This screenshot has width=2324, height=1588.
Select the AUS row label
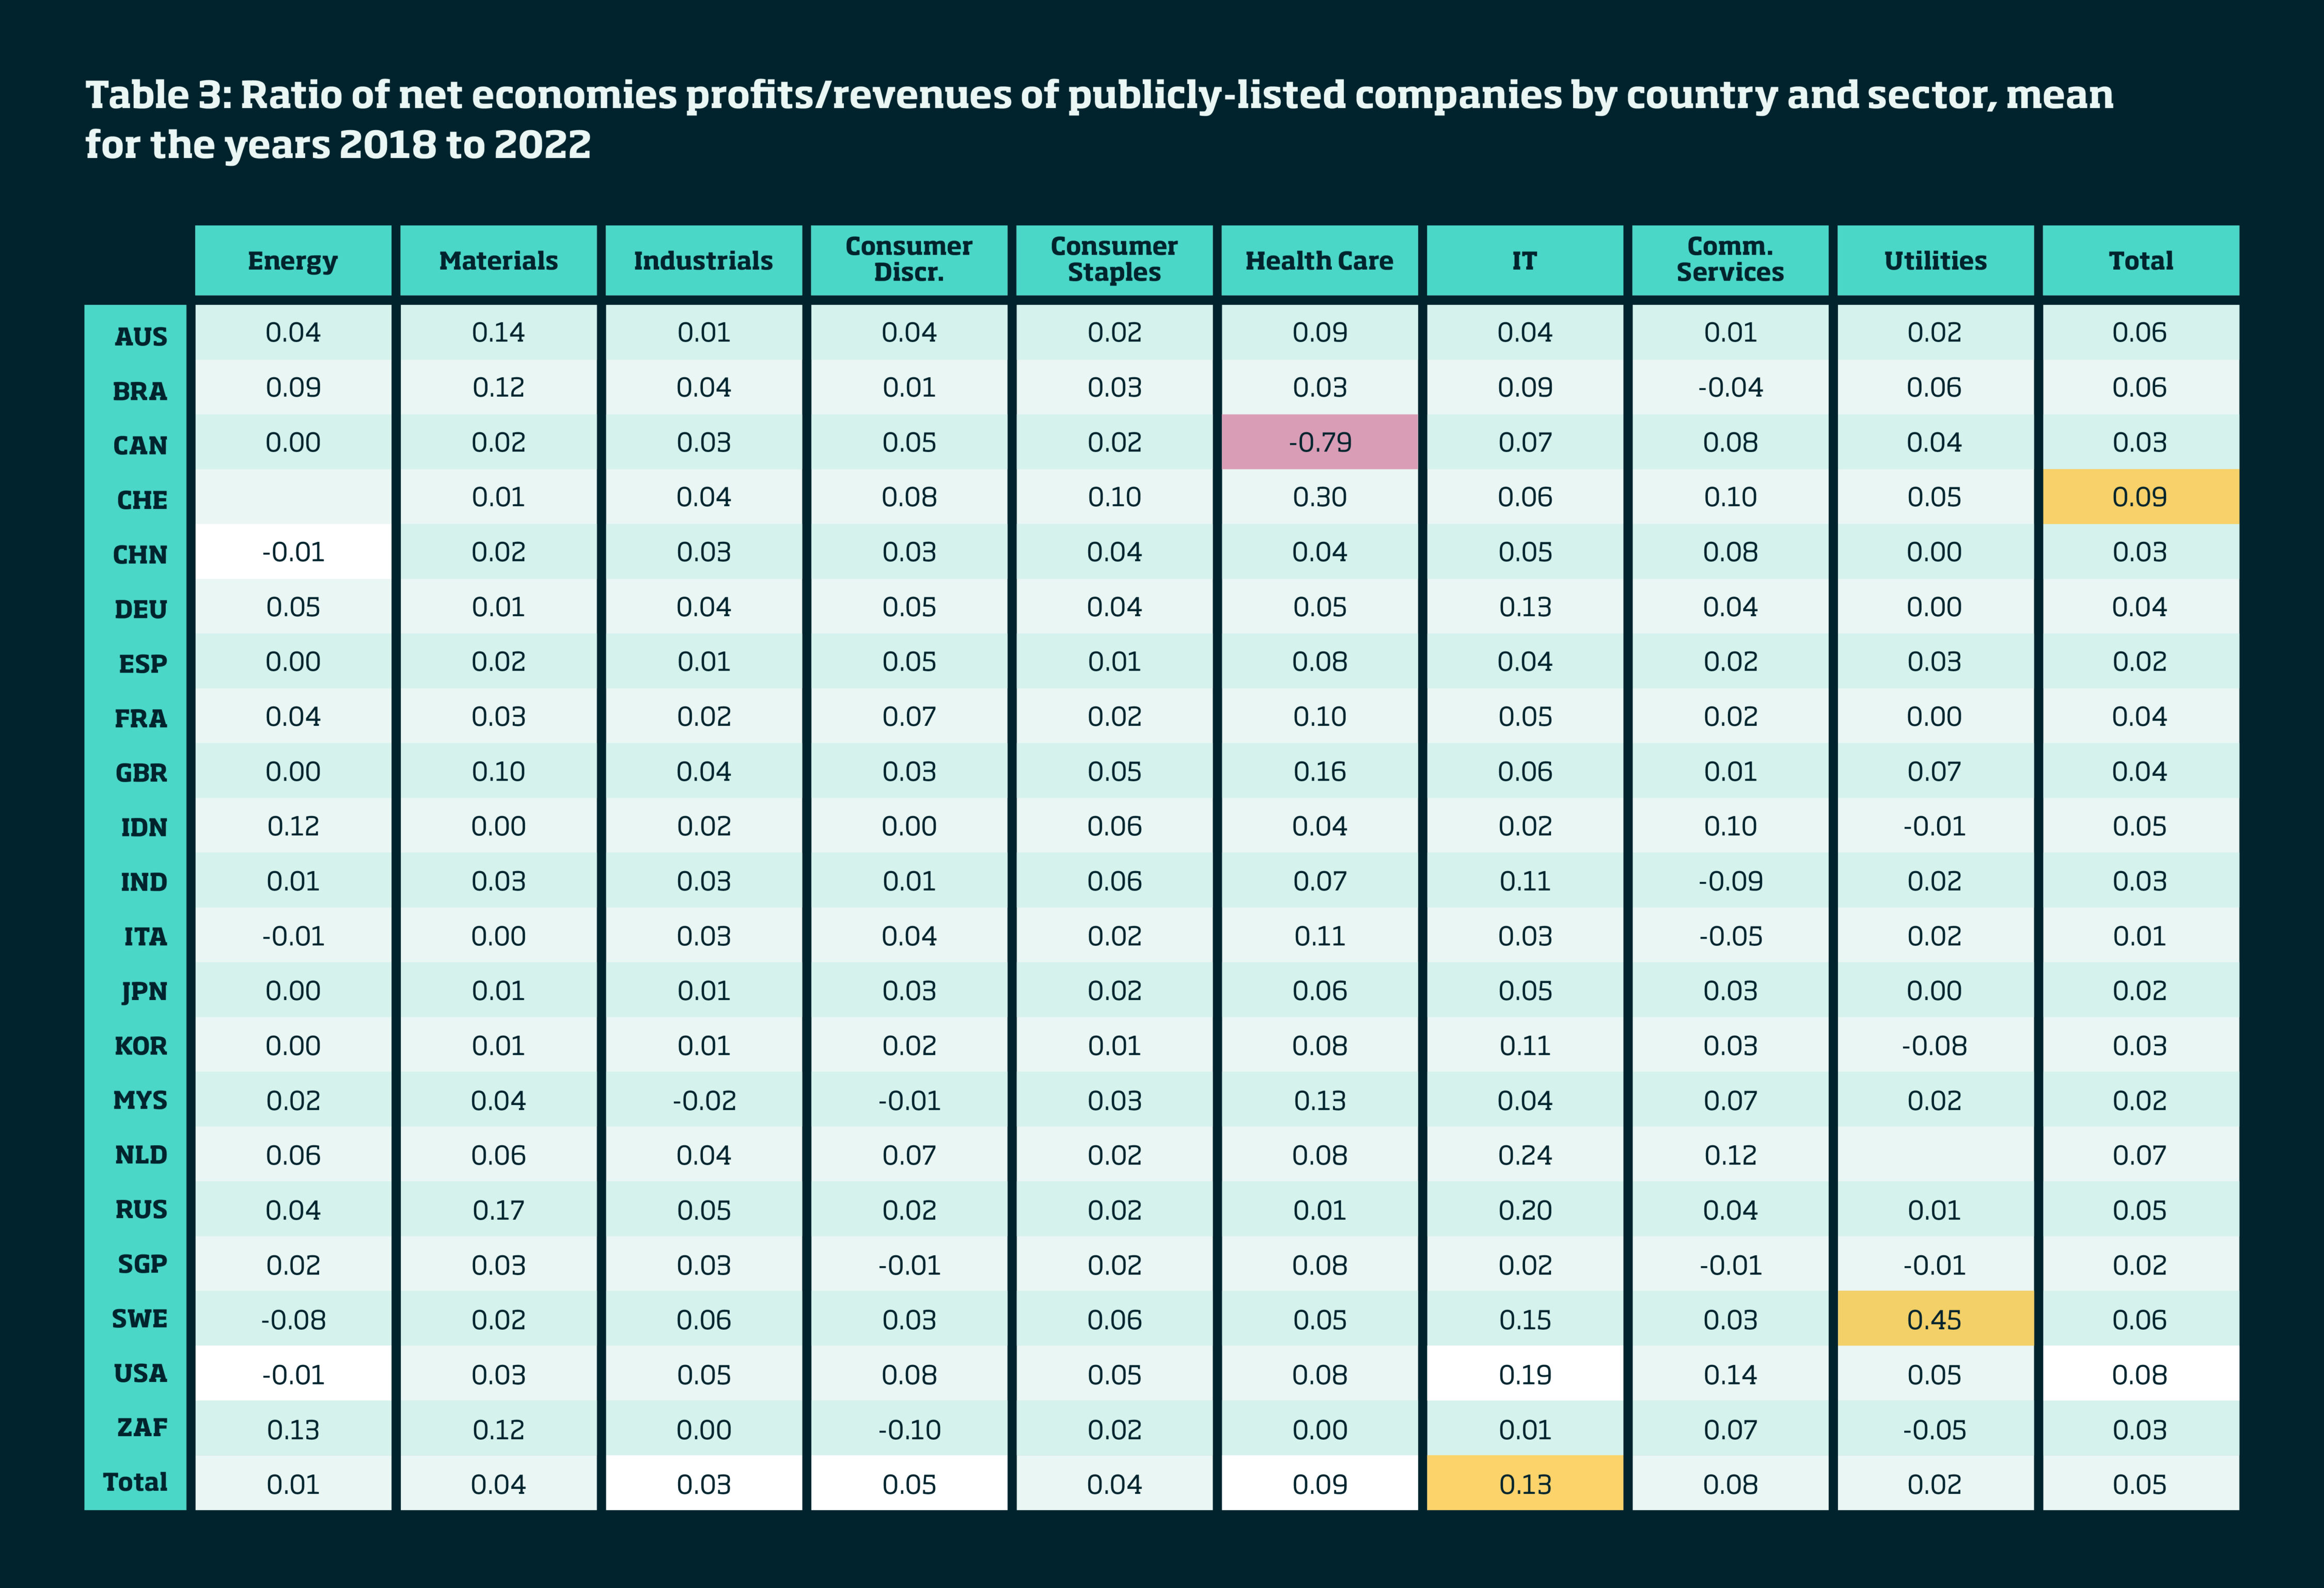click(141, 337)
